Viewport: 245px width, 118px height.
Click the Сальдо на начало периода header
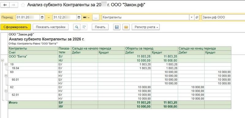pos(98,49)
